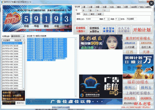Open 百度走势分析
Viewport: 155px width, 110px height.
point(130,43)
